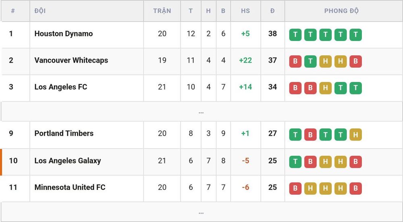The image size is (403, 222).
Task: Click Portland Timbers' yellow H form badge
Action: coord(355,134)
